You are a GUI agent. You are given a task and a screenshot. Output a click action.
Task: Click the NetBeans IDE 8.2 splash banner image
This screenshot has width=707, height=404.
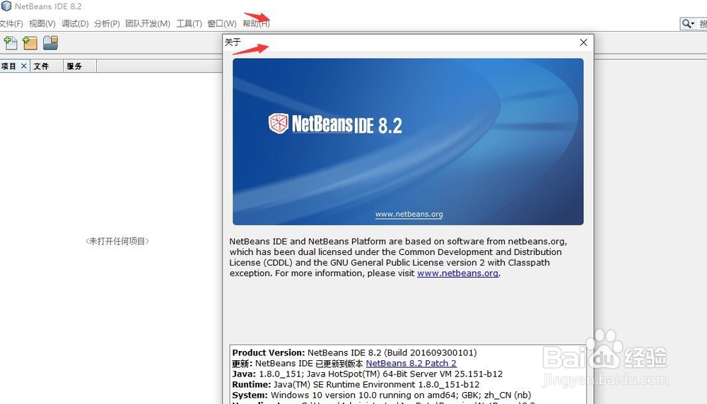click(408, 141)
